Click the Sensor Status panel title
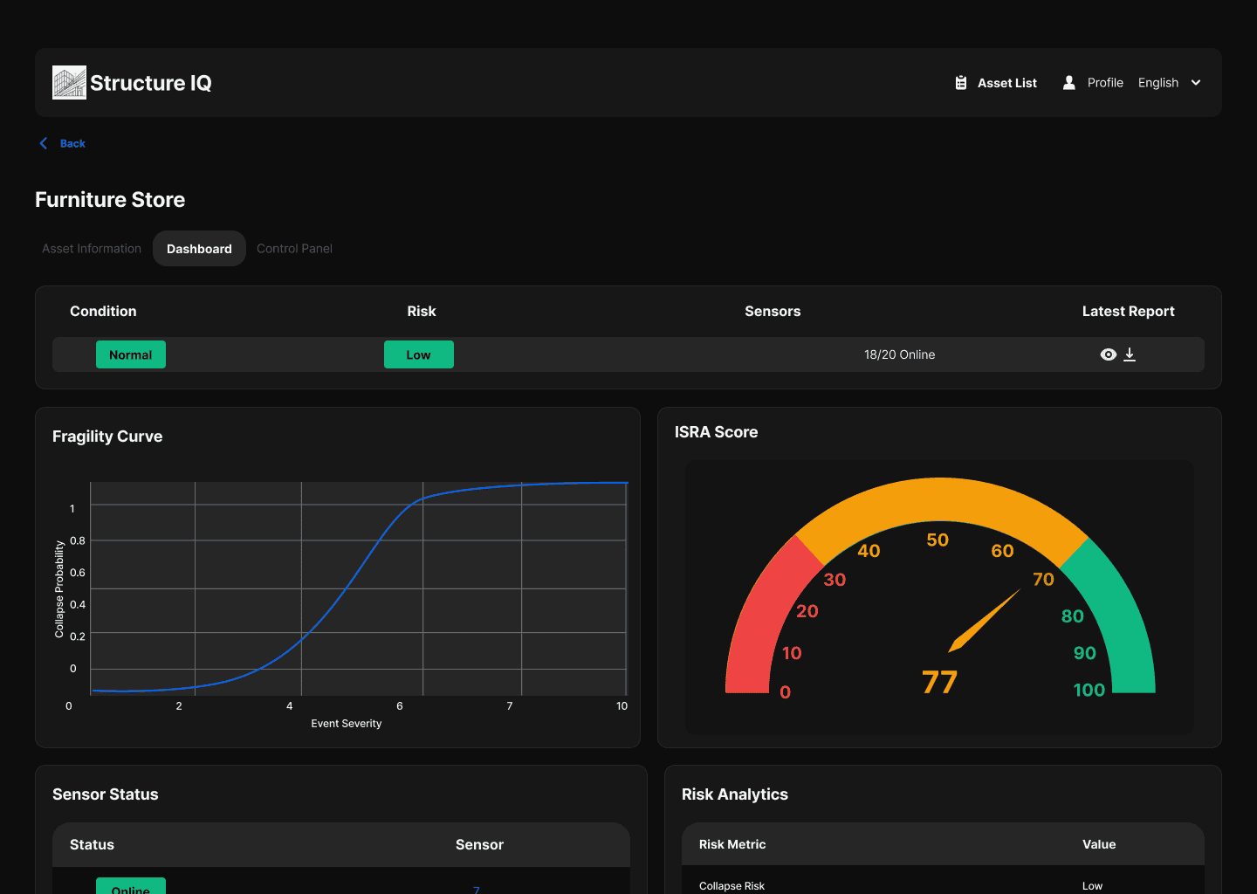This screenshot has height=894, width=1257. pos(106,794)
